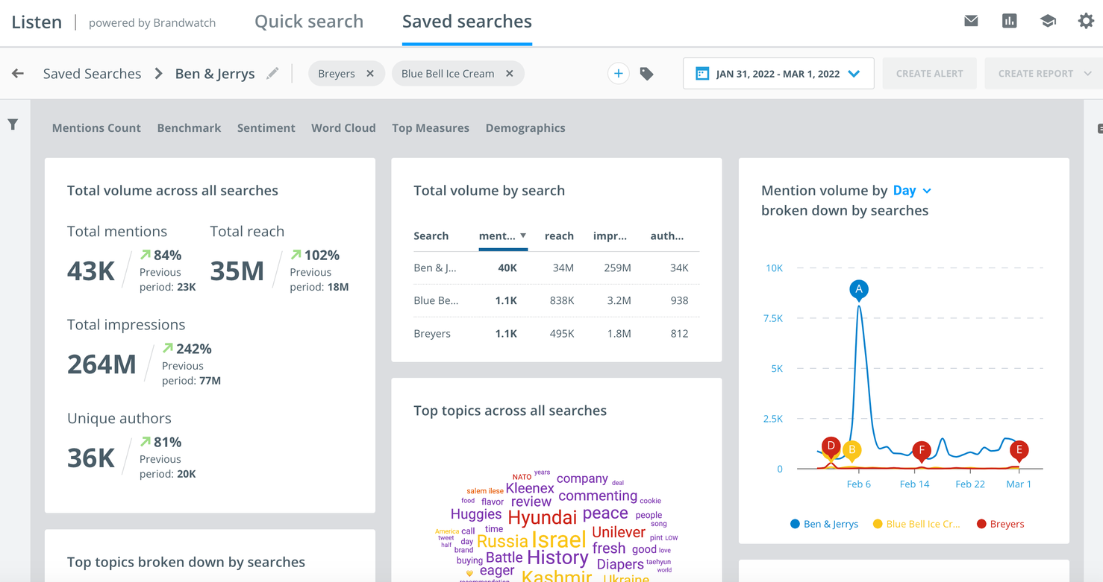Viewport: 1103px width, 582px height.
Task: Remove the Breyers search chip
Action: coord(370,73)
